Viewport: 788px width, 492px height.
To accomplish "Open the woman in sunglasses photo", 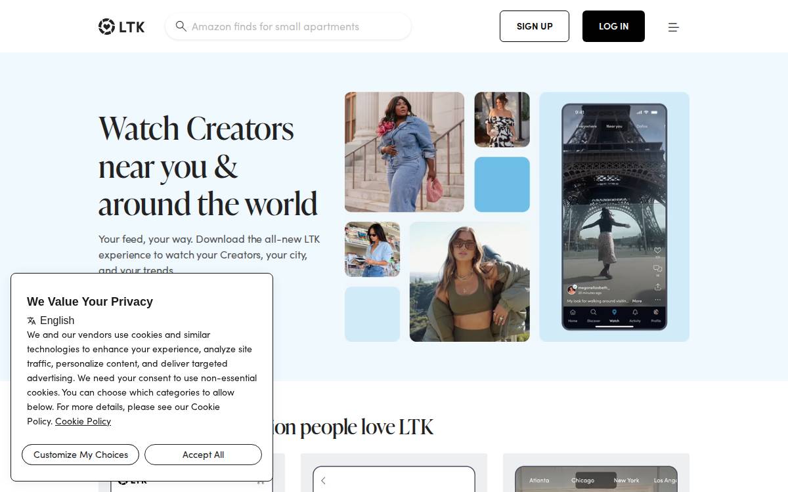I will (x=470, y=281).
